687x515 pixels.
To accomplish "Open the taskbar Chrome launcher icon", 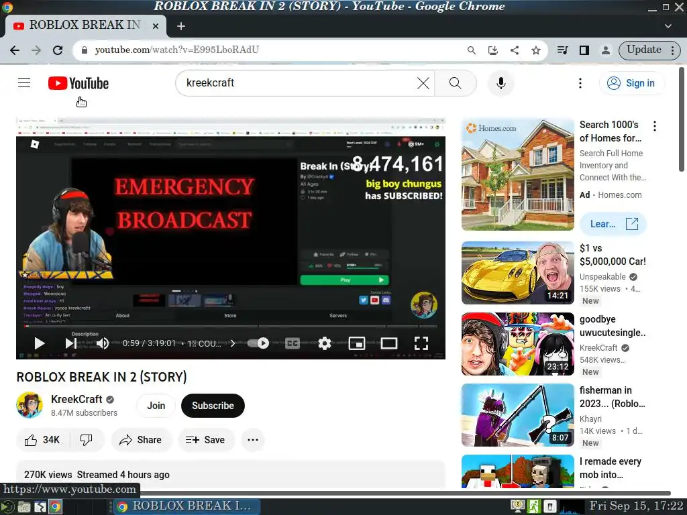I will (55, 507).
